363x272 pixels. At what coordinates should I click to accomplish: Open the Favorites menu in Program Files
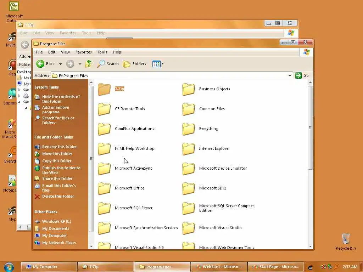pos(84,52)
